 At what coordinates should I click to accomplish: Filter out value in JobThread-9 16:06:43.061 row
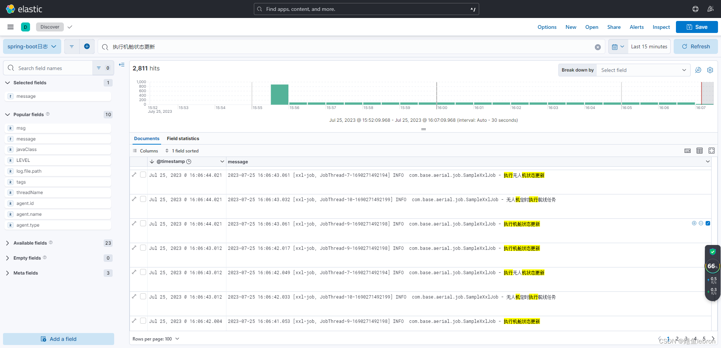(701, 223)
